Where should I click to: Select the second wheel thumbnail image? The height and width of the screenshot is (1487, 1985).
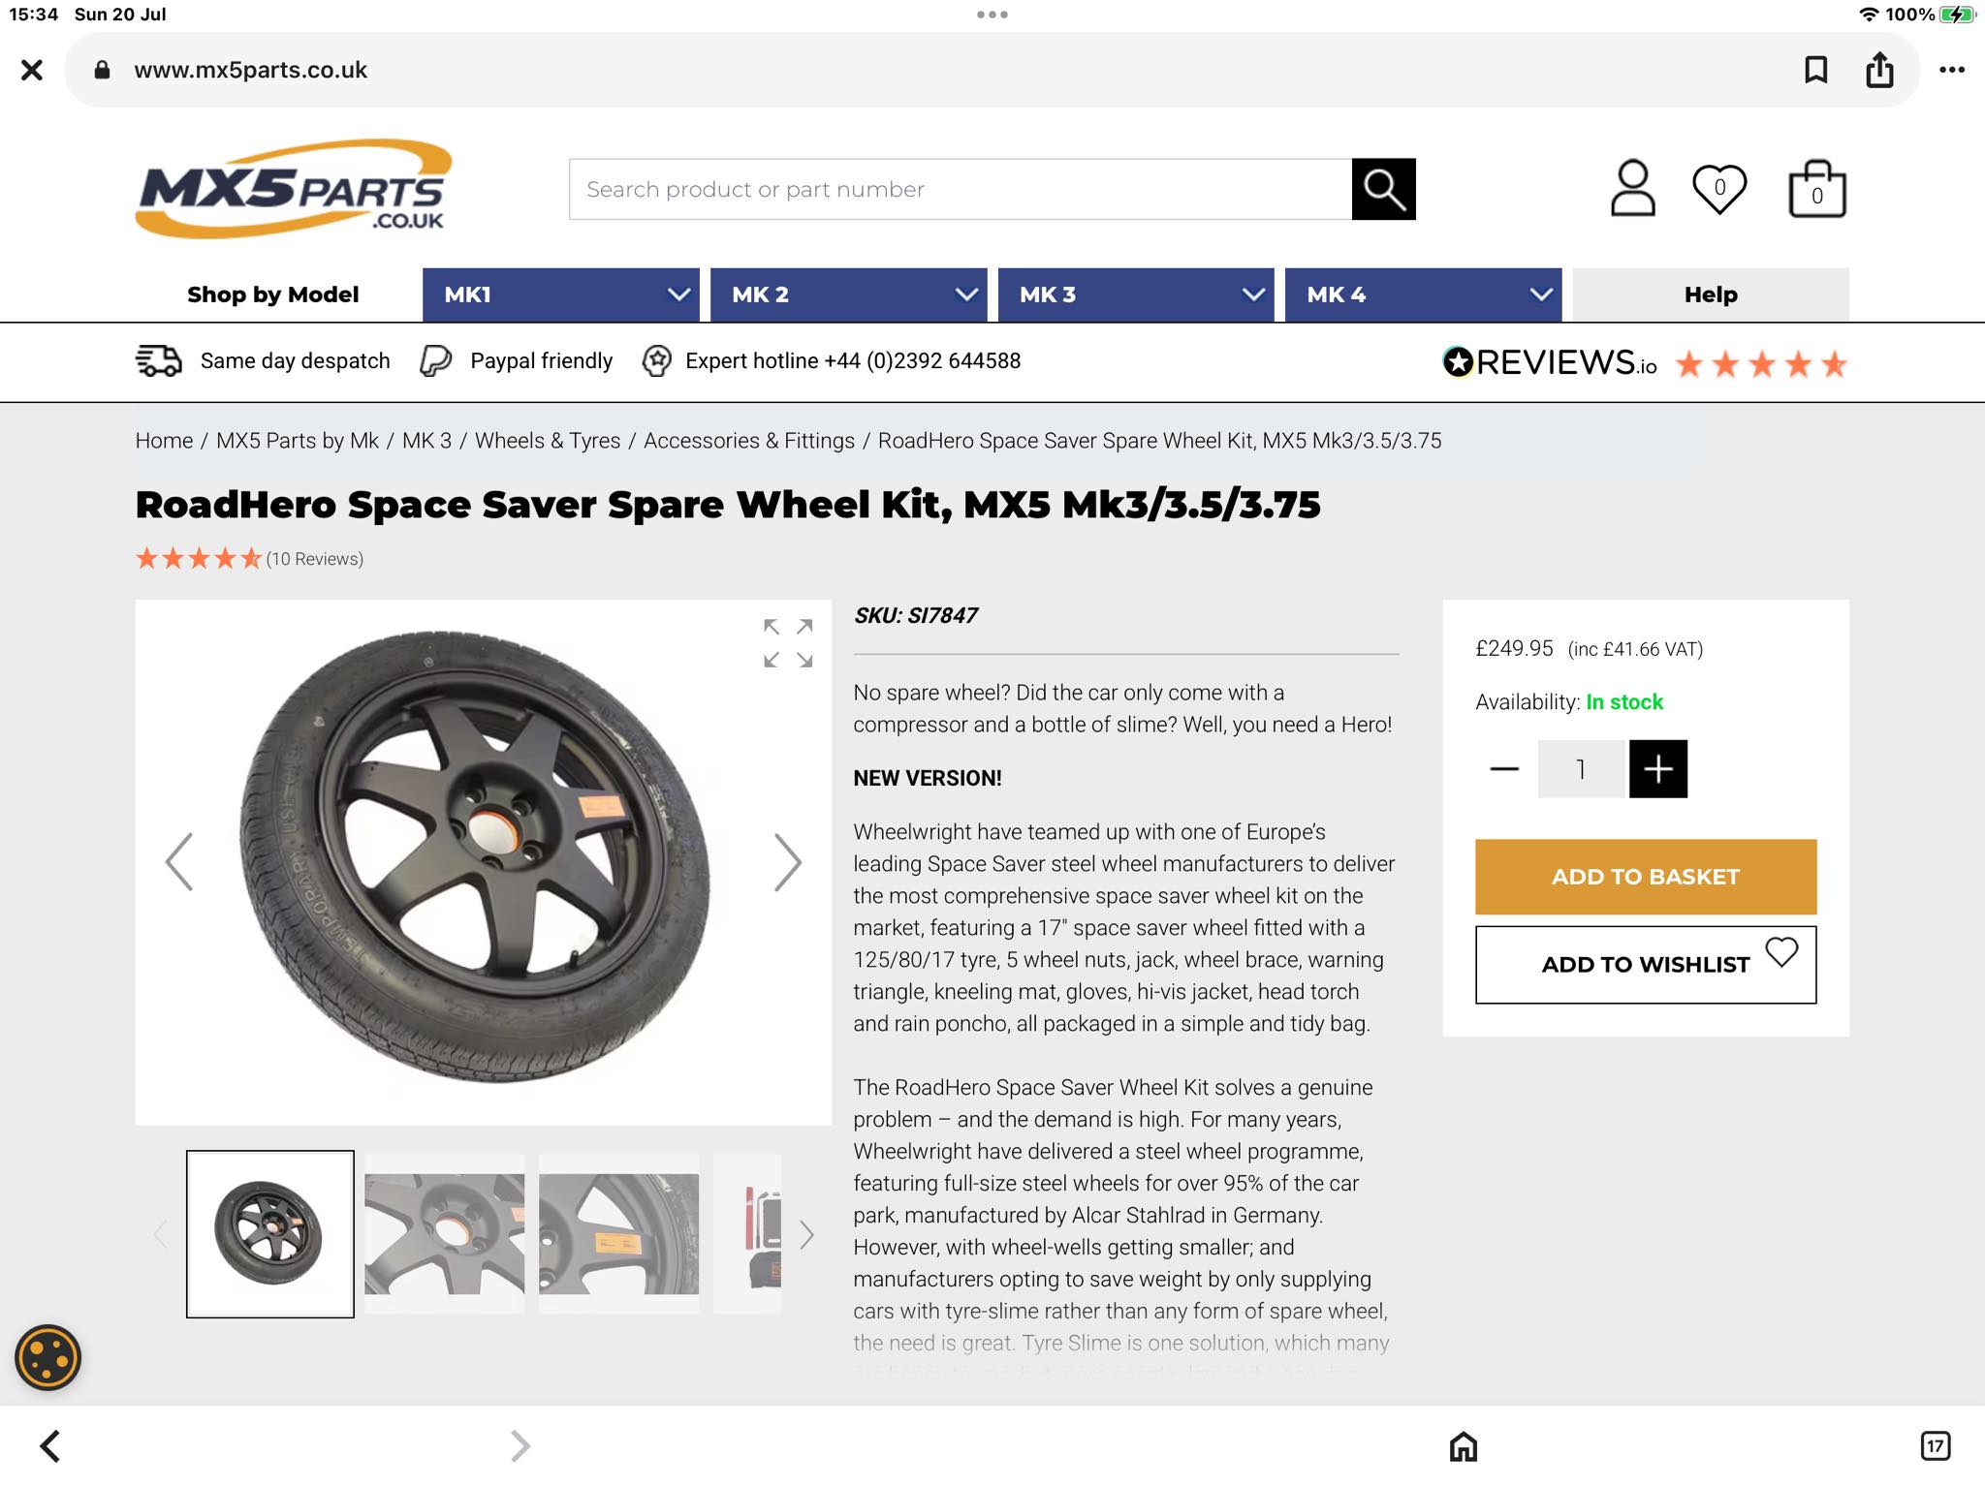[x=444, y=1234]
